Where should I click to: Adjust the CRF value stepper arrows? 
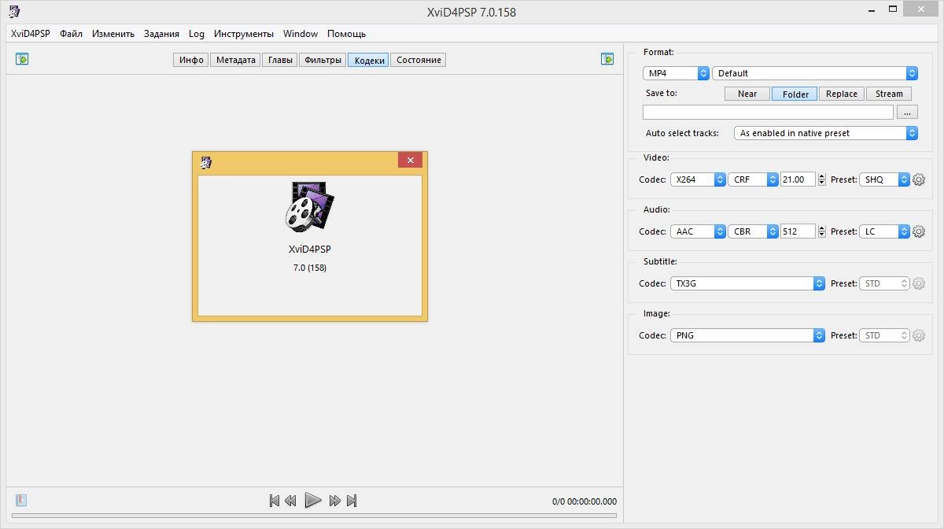pyautogui.click(x=822, y=179)
